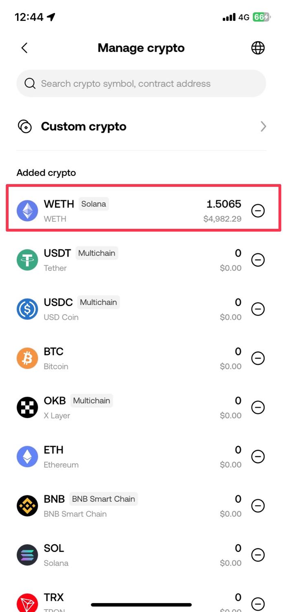Tap the back arrow icon
The image size is (283, 612).
point(24,48)
